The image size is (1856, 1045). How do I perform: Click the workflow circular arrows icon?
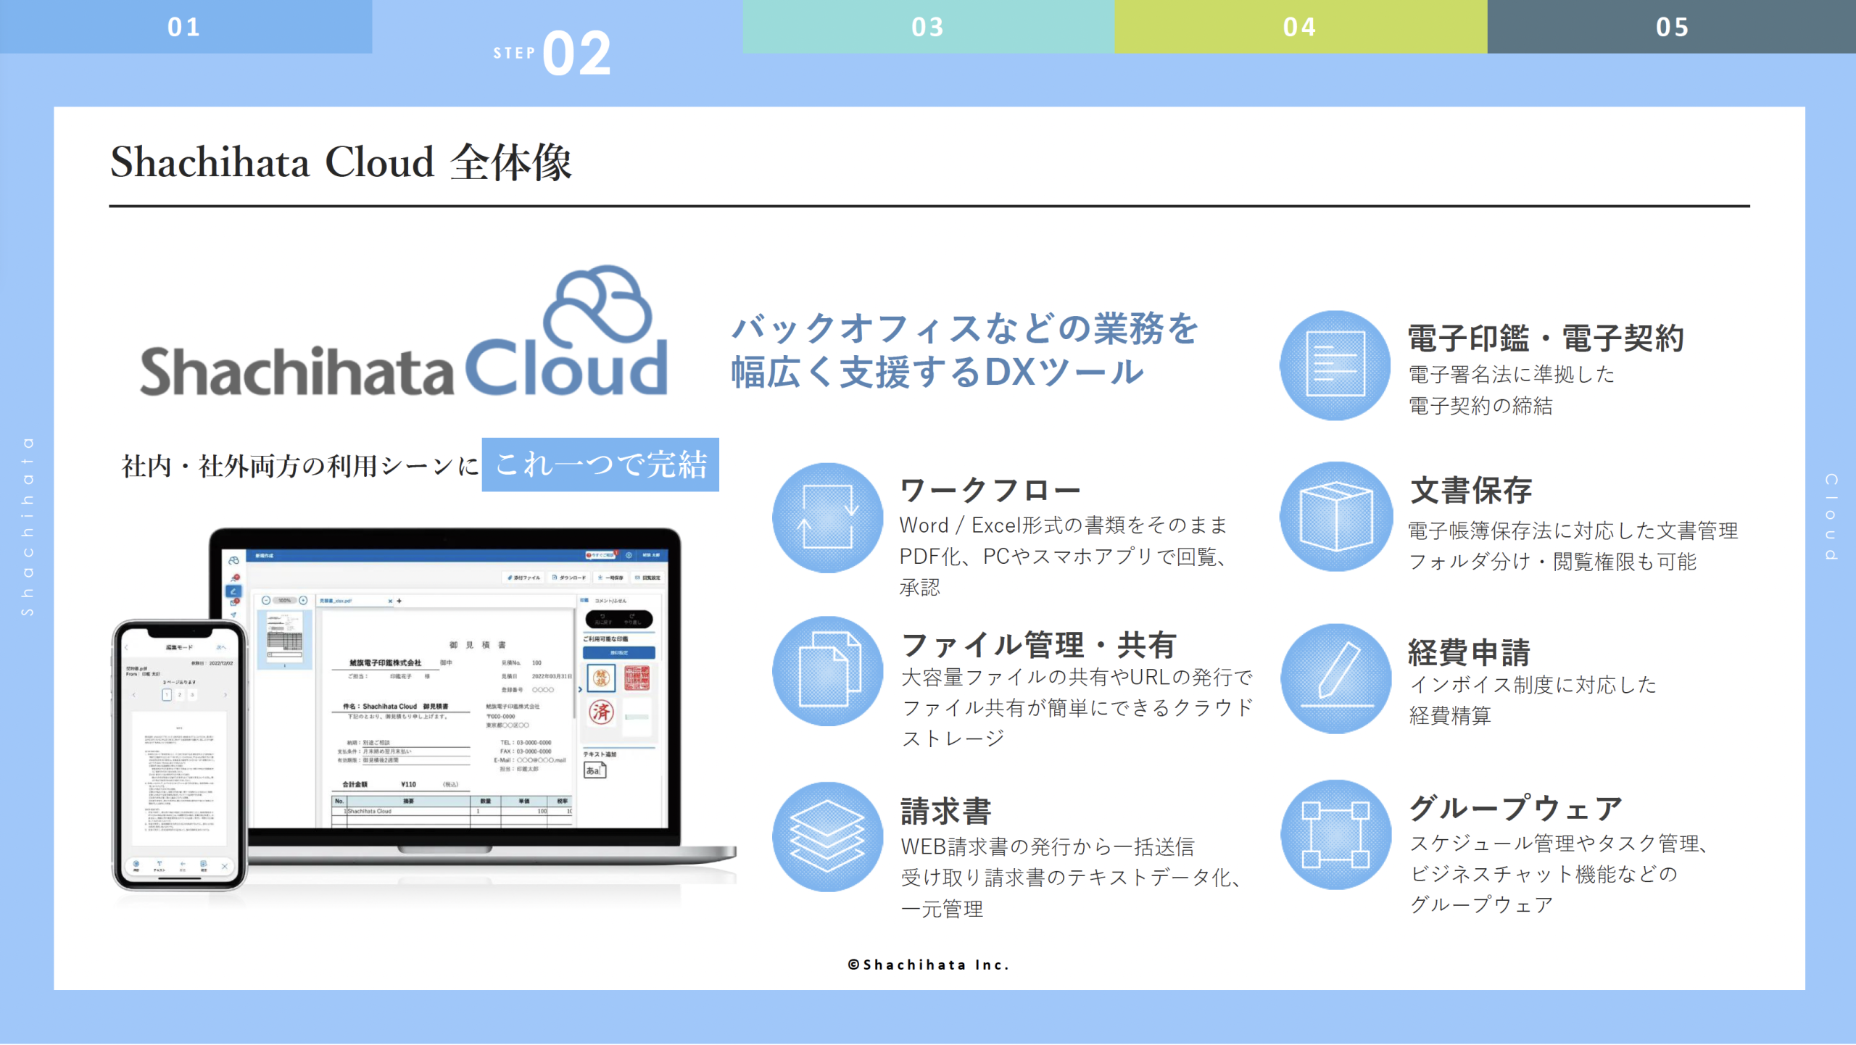tap(827, 517)
